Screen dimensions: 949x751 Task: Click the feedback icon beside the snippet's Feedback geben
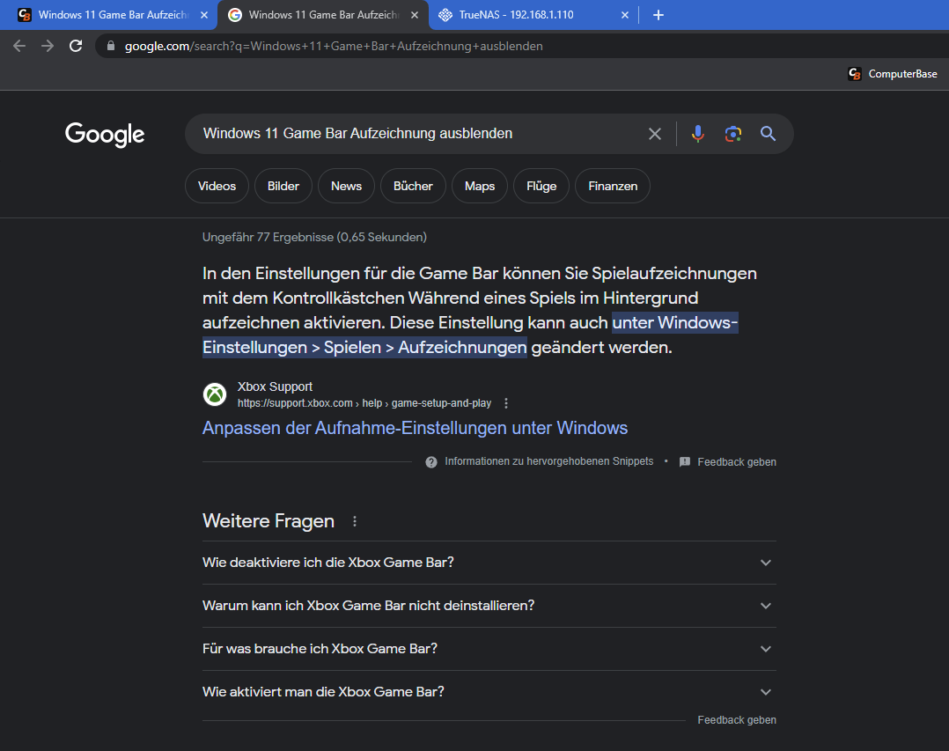coord(685,462)
